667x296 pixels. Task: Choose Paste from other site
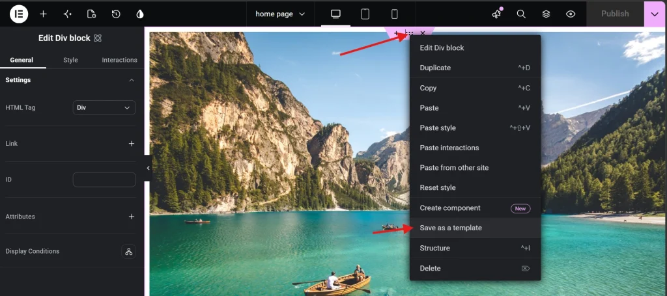click(x=475, y=168)
